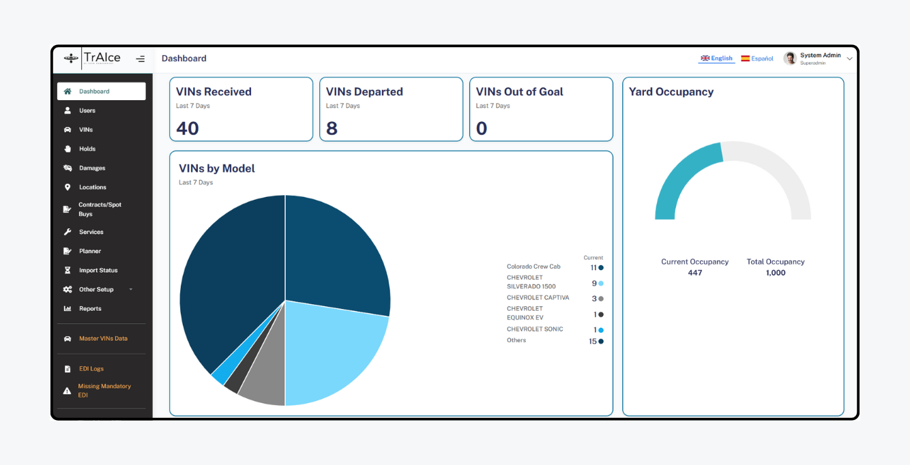Image resolution: width=910 pixels, height=465 pixels.
Task: Click the TrAIce logo in the header
Action: point(93,58)
